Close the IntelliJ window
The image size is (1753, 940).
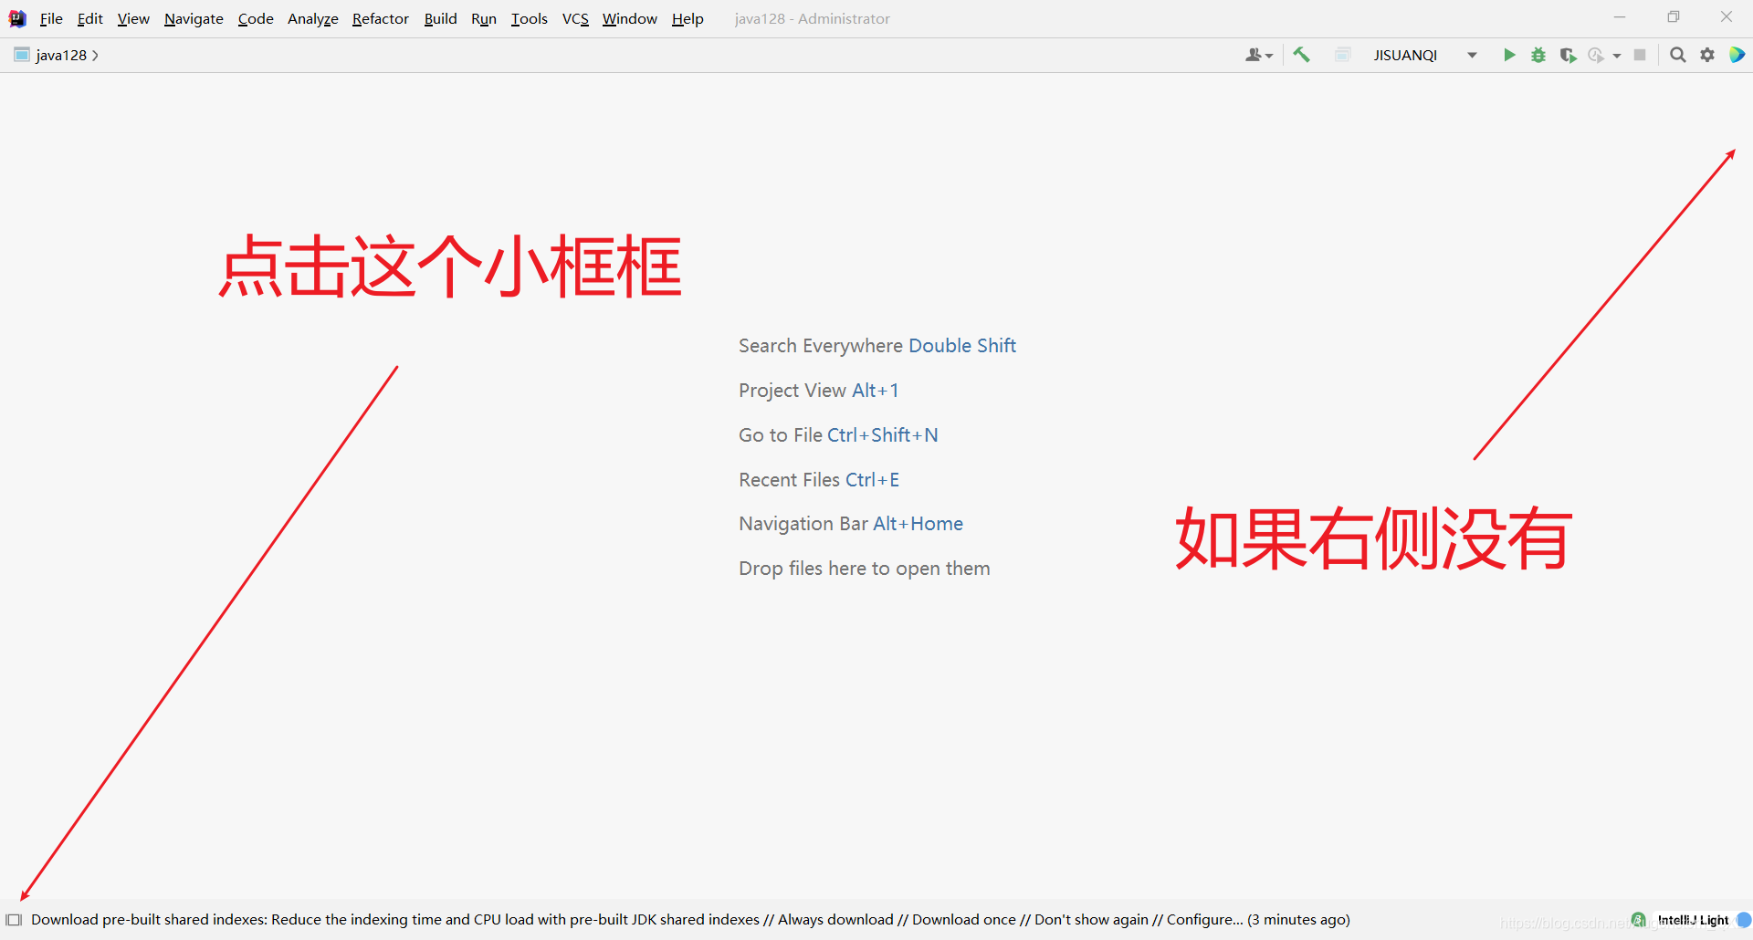click(1727, 17)
